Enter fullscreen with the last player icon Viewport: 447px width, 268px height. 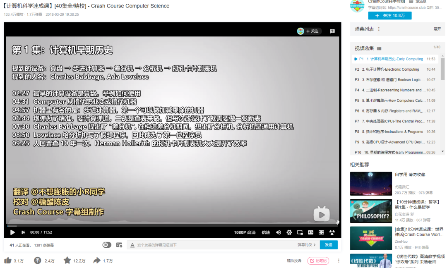tap(332, 232)
